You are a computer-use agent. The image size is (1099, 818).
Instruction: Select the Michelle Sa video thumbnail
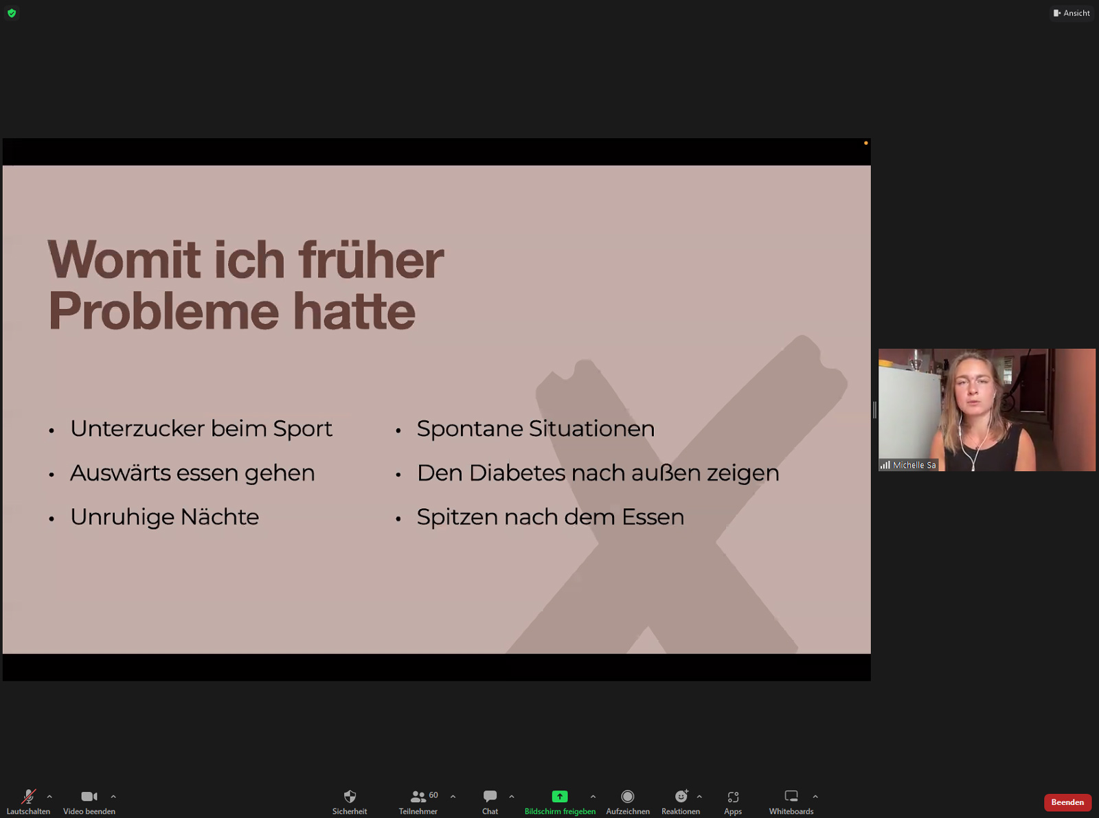point(986,409)
